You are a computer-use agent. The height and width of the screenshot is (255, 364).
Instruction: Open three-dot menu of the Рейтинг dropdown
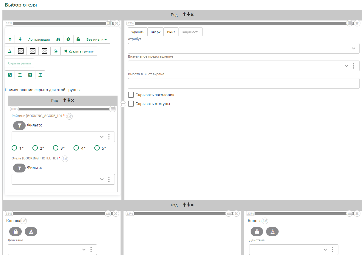pos(109,137)
